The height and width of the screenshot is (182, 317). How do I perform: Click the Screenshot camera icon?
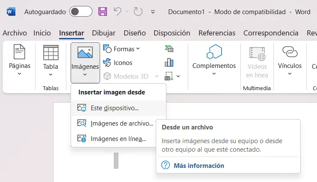click(169, 76)
